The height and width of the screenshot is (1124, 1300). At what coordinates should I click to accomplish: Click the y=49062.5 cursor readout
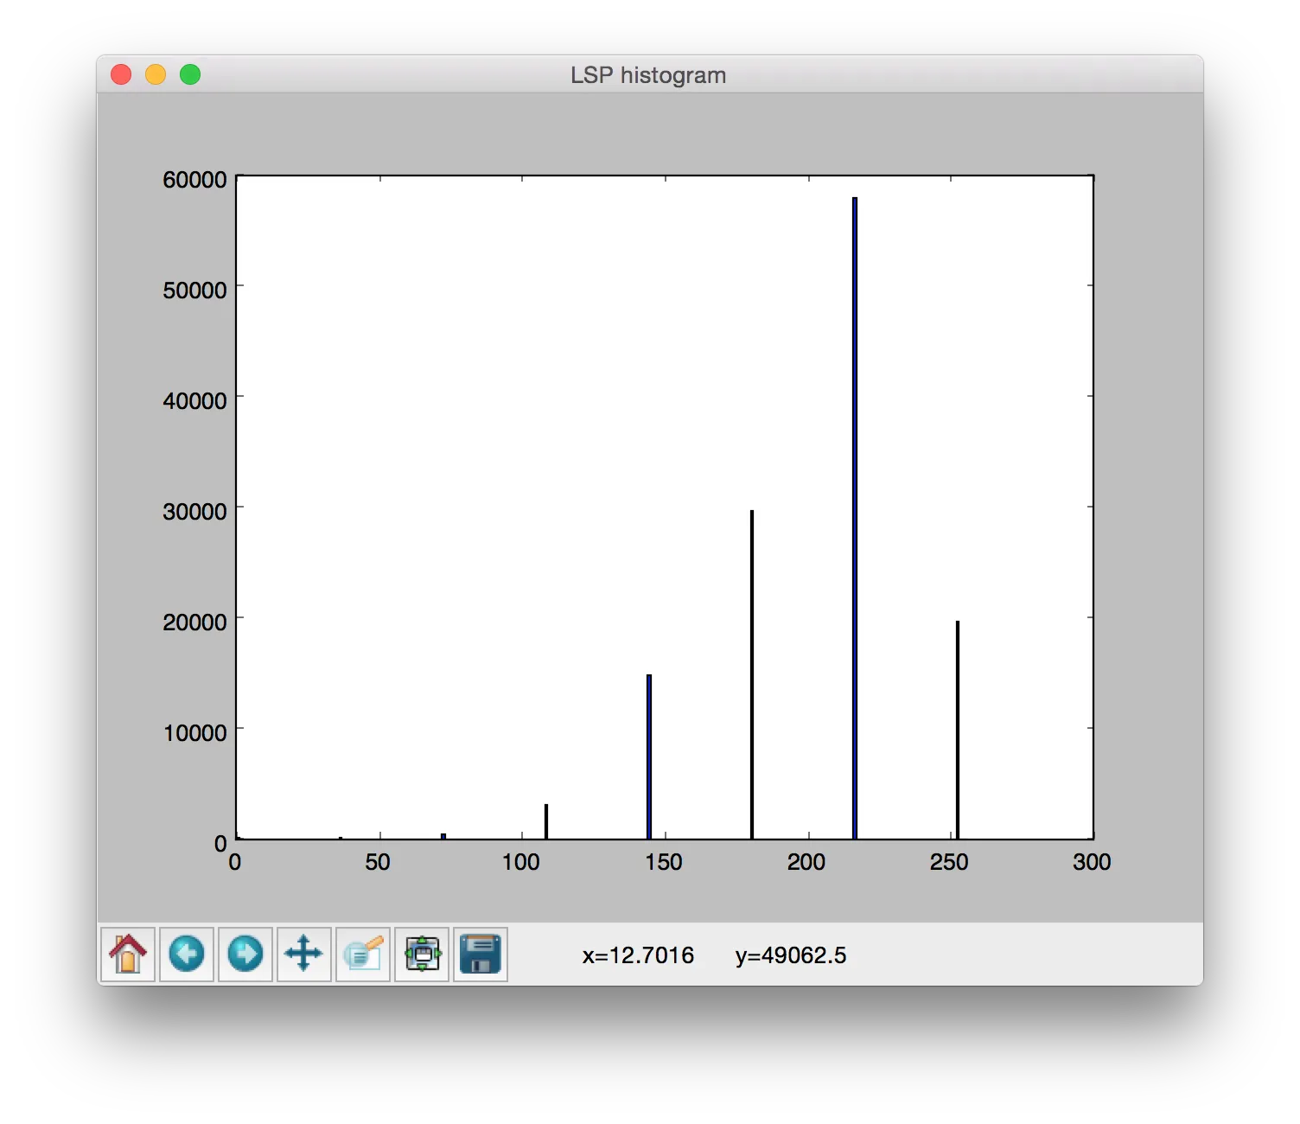tap(791, 955)
